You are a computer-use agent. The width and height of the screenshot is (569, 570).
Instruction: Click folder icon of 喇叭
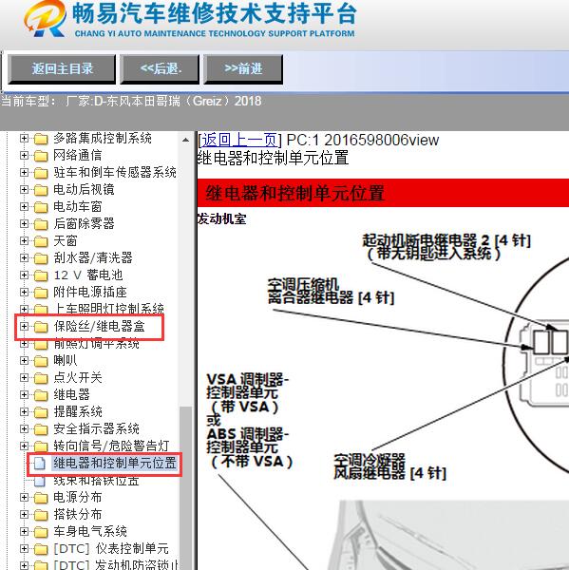click(x=41, y=361)
